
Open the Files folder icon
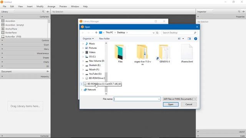(x=120, y=52)
